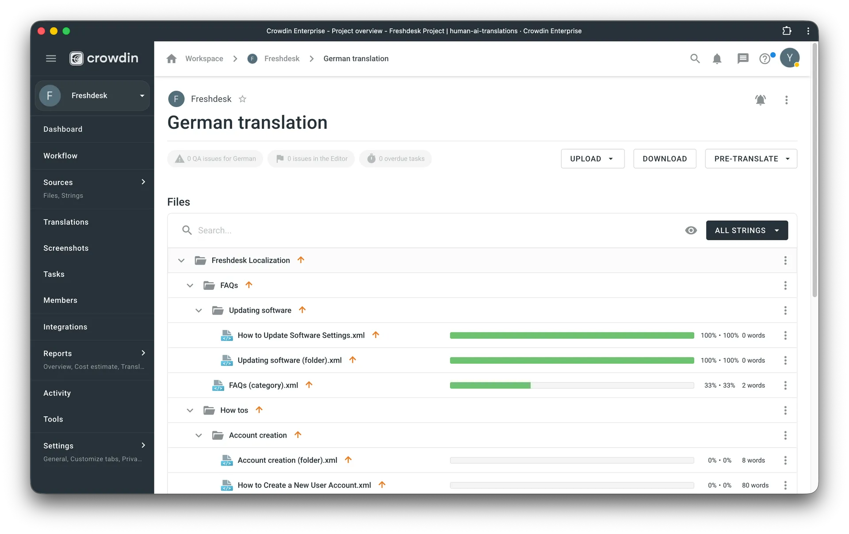Screen dimensions: 849x534
Task: Toggle the upload priority arrow on How tos folder
Action: pyautogui.click(x=259, y=410)
